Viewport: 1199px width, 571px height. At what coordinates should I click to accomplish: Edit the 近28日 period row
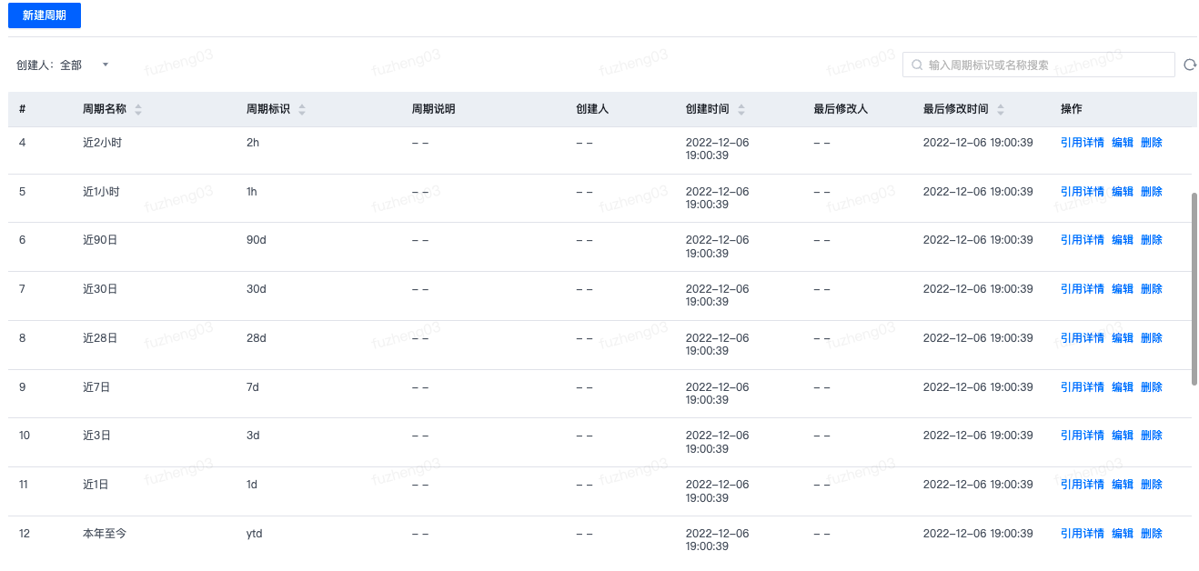(x=1123, y=338)
